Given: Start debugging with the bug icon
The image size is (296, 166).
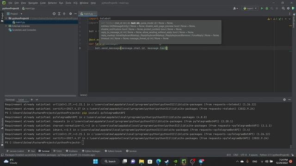Looking at the screenshot, I should [267, 8].
